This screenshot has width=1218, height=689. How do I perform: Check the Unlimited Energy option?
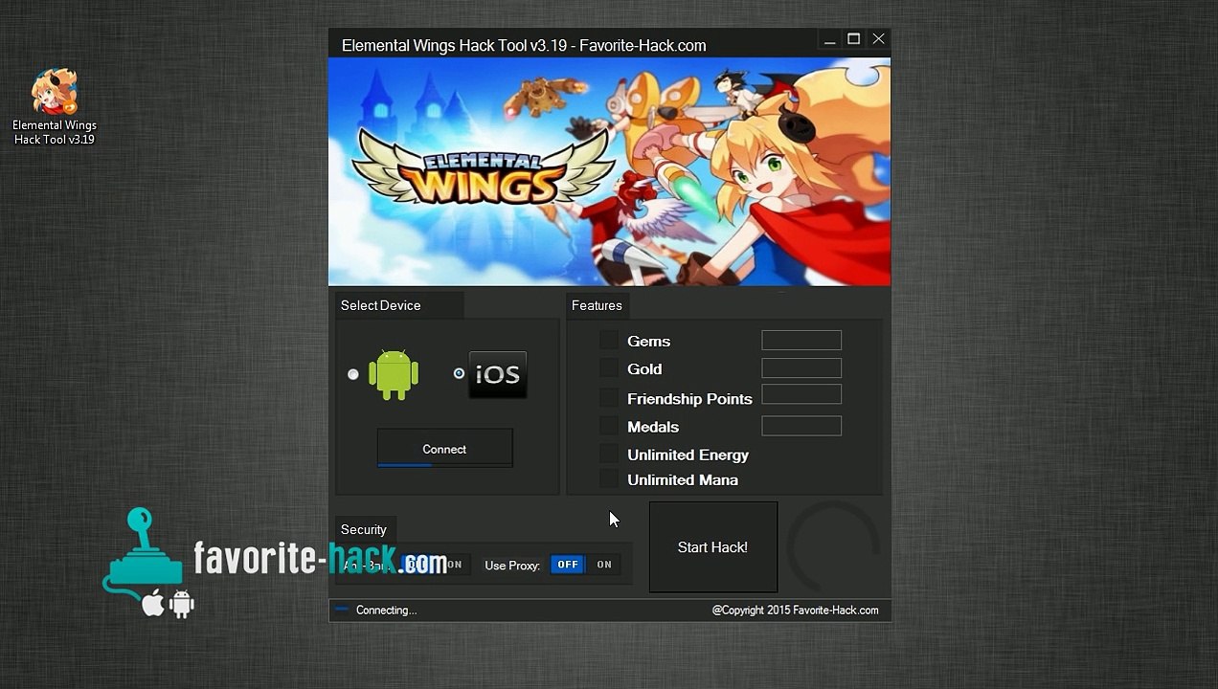click(x=609, y=454)
